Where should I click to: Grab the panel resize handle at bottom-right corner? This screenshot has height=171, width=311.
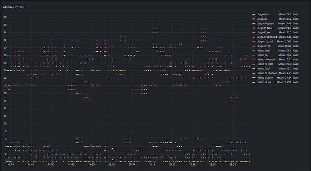pos(302,166)
